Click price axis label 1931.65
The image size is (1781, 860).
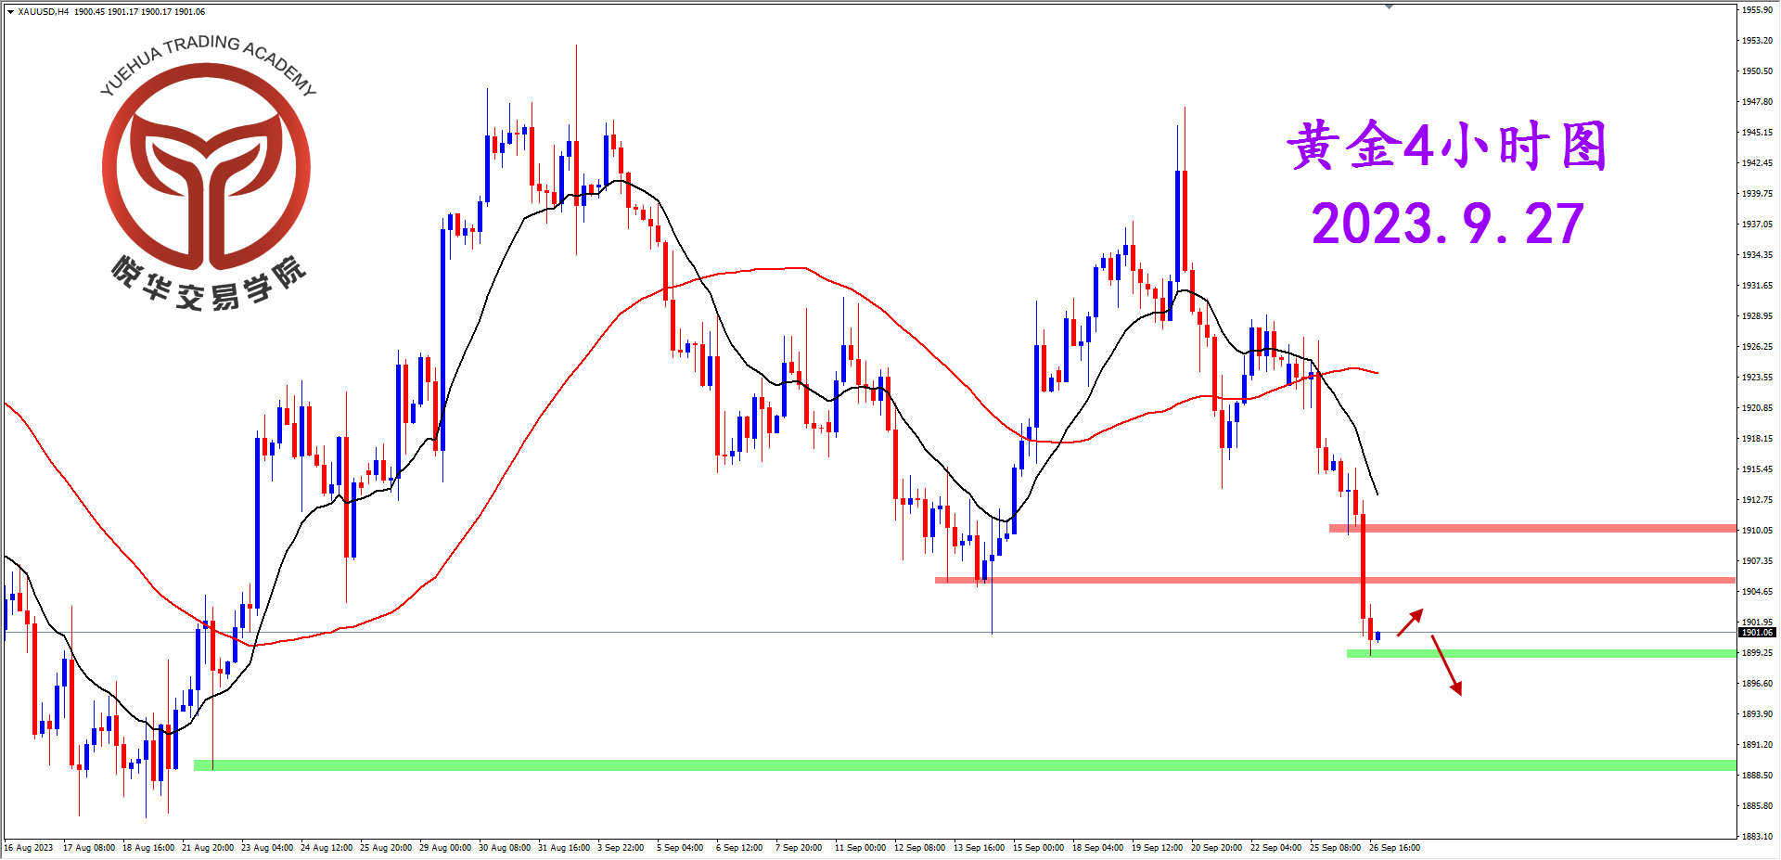point(1757,286)
